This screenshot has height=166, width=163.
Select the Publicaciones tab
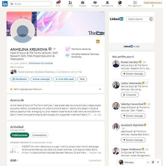coord(20,135)
